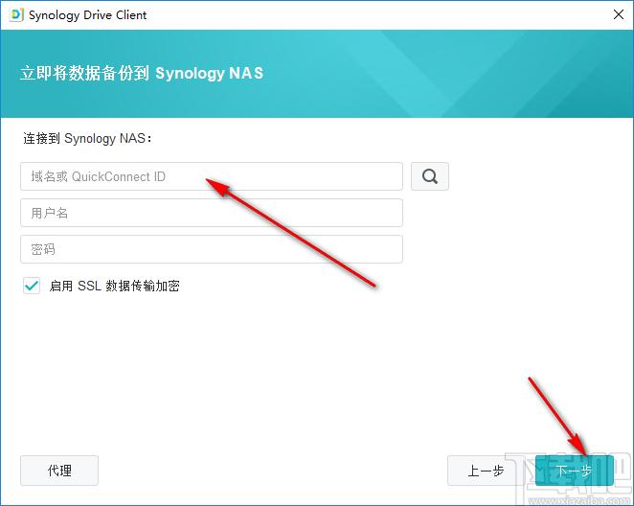Click the 启用 SSL 数据传输加密 label text
The height and width of the screenshot is (506, 634).
[x=114, y=286]
